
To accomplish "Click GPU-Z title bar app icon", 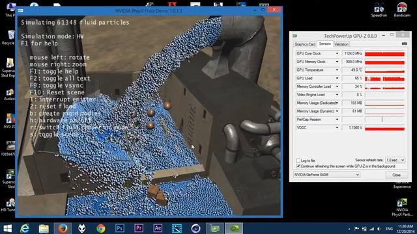I will (x=295, y=36).
